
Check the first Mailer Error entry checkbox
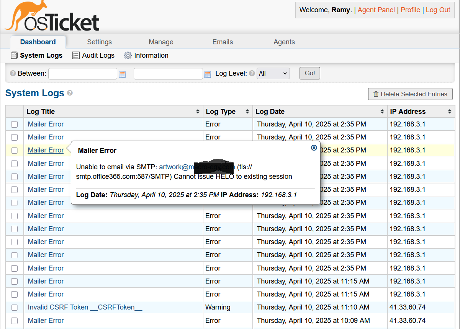14,124
